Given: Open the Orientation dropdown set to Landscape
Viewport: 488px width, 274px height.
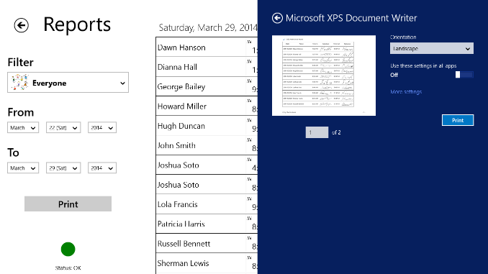Looking at the screenshot, I should pos(432,48).
